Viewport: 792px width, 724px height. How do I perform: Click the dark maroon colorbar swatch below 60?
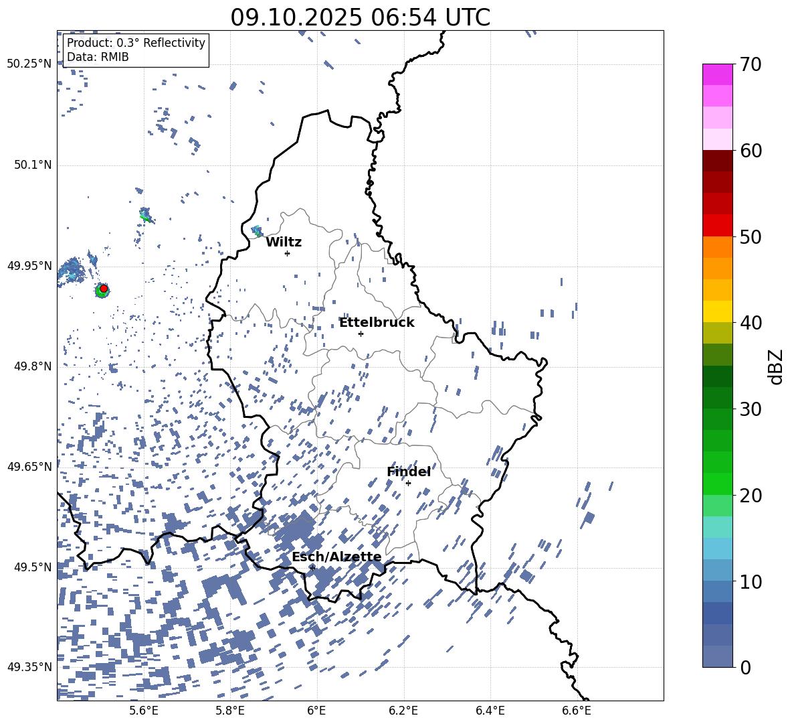(x=717, y=161)
